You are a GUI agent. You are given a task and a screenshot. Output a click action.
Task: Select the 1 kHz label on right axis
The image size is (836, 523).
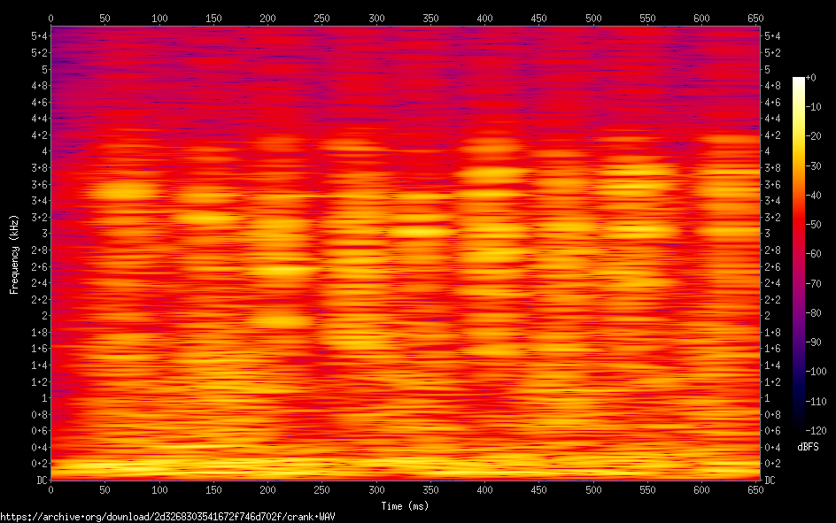point(767,397)
